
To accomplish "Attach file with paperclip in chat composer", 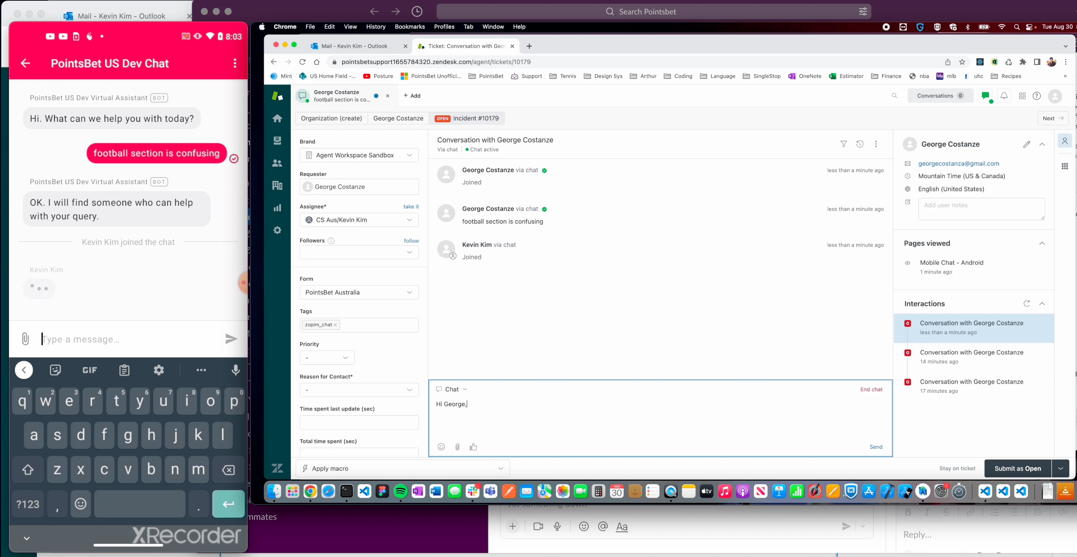I will (x=457, y=446).
